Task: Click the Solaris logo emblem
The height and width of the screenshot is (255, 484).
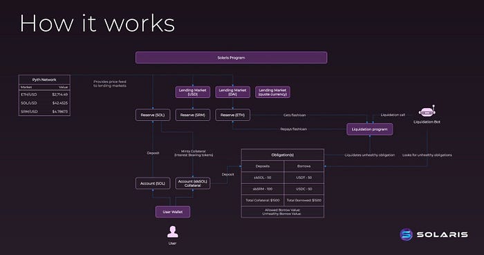Action: pyautogui.click(x=407, y=234)
